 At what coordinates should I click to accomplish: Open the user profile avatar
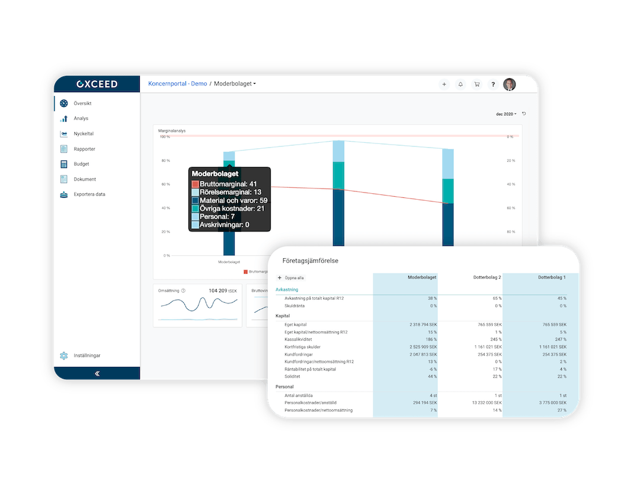coord(510,84)
